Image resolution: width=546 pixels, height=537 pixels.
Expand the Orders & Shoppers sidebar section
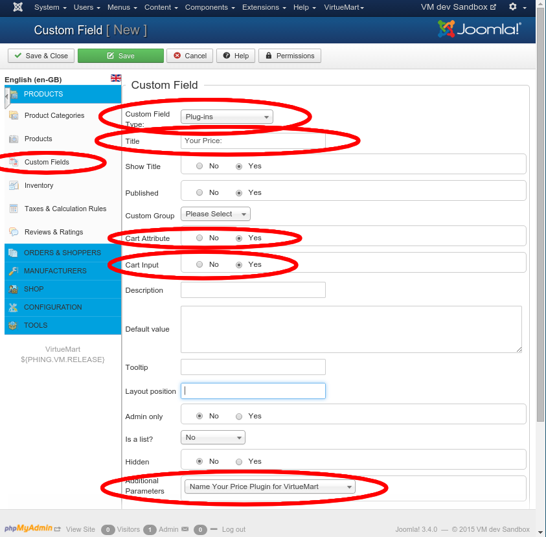(62, 253)
